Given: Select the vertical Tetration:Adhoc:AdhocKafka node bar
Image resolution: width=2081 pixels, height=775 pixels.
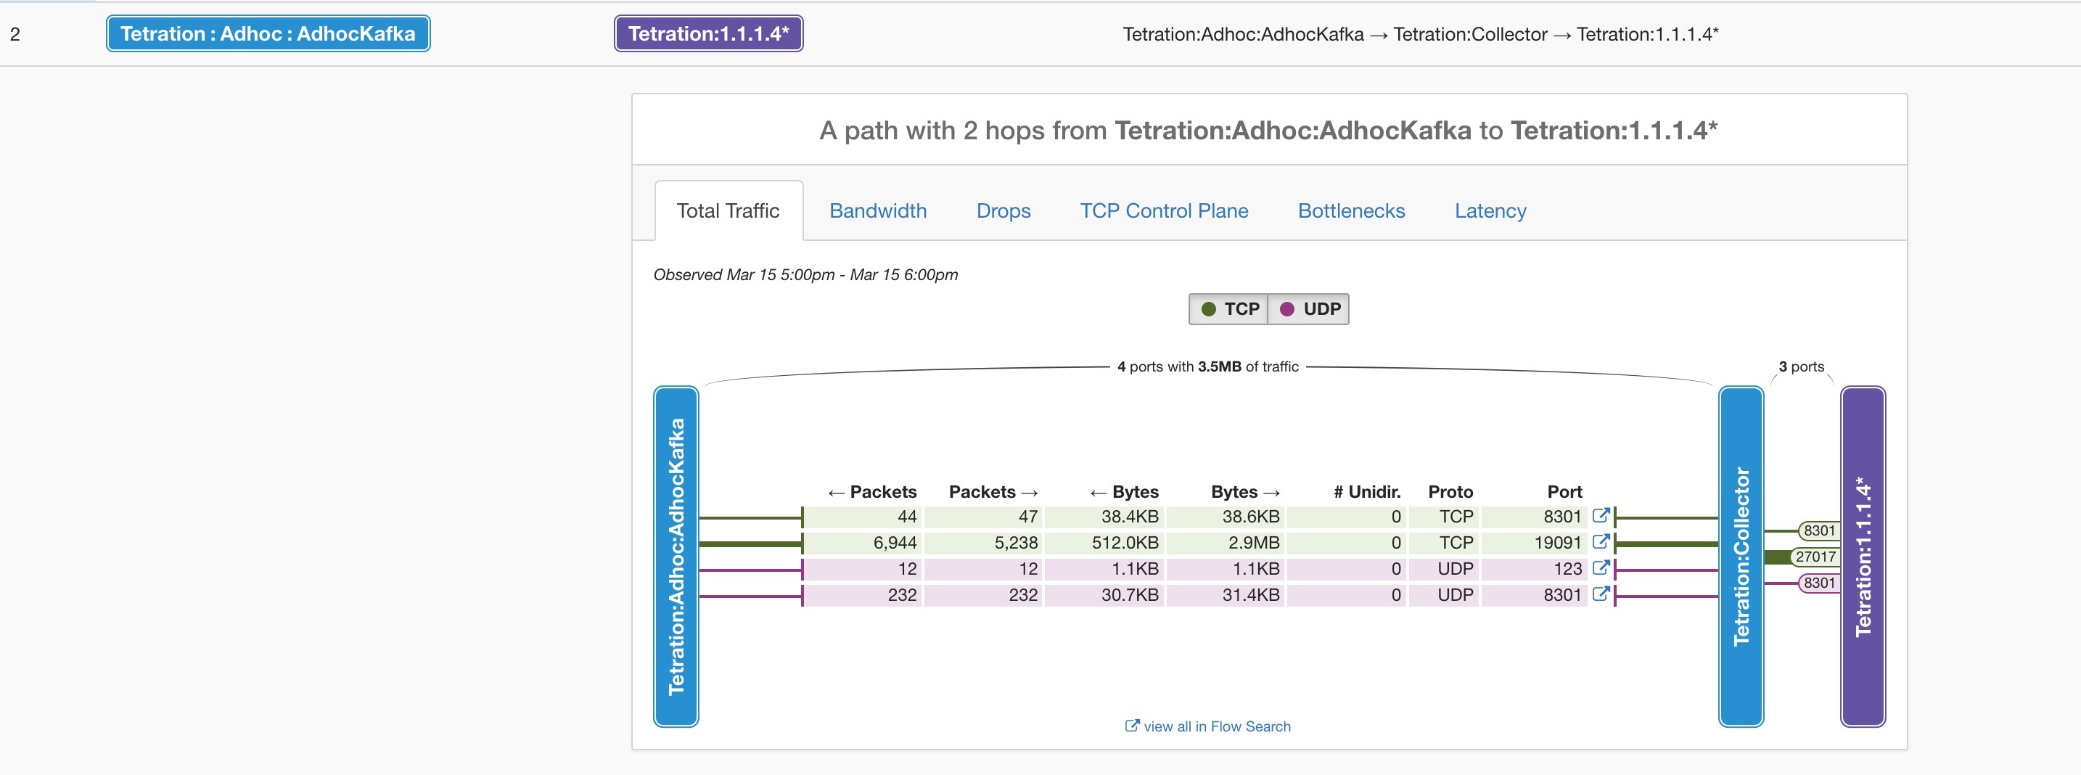Looking at the screenshot, I should point(676,556).
